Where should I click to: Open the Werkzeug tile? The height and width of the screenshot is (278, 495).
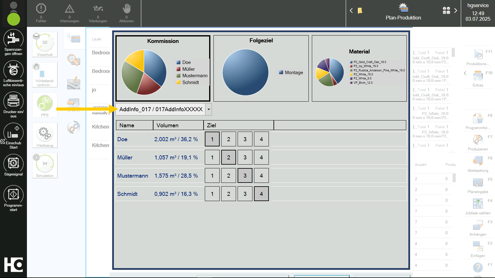(45, 135)
